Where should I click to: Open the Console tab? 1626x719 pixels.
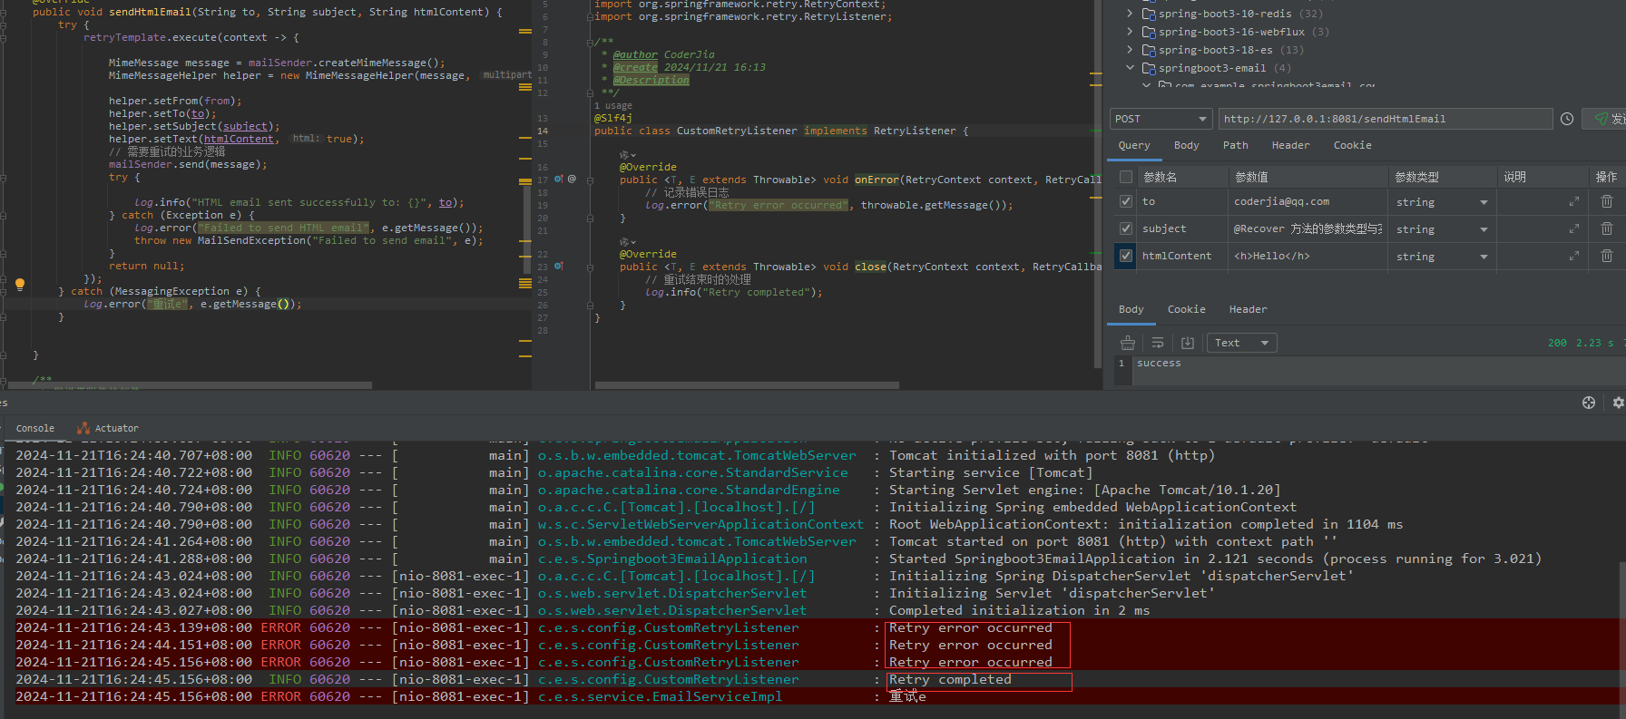click(35, 428)
